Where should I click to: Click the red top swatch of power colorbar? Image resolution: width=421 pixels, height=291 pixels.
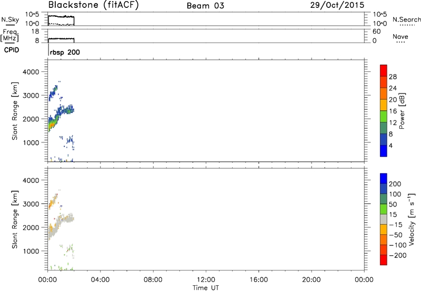(x=384, y=70)
